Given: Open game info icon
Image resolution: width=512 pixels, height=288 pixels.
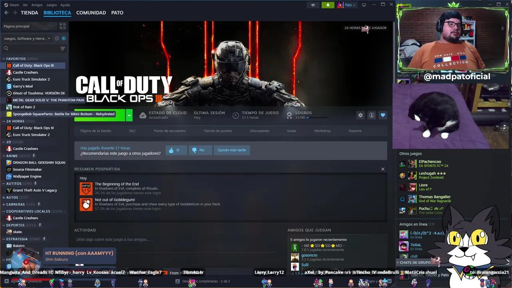Looking at the screenshot, I should 372,115.
